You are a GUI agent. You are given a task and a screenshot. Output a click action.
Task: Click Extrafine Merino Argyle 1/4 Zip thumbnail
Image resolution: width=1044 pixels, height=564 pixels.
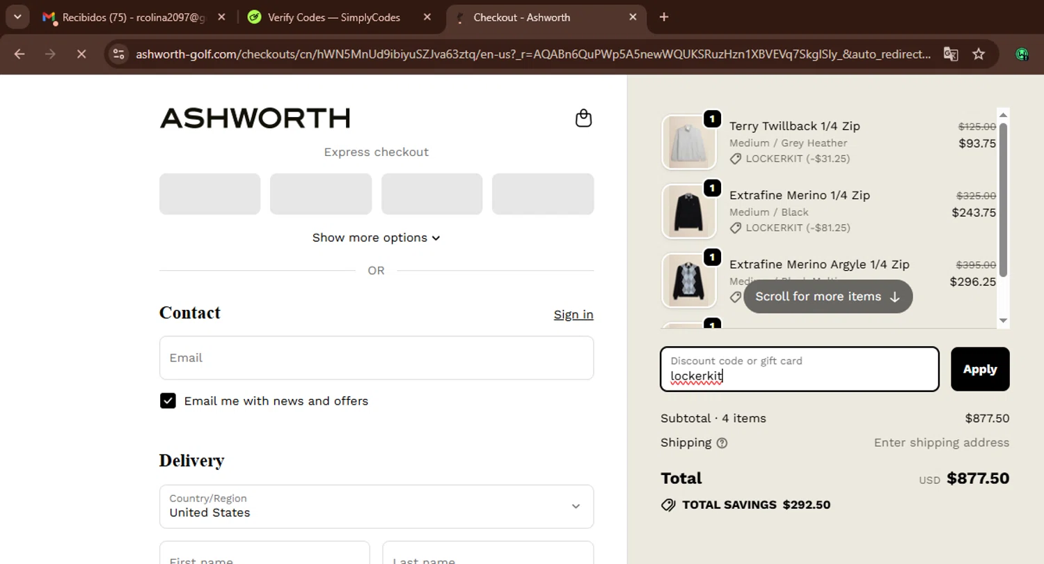pyautogui.click(x=689, y=280)
